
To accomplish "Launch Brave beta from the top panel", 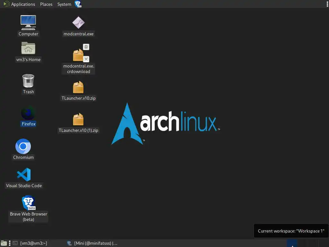I will click(78, 4).
